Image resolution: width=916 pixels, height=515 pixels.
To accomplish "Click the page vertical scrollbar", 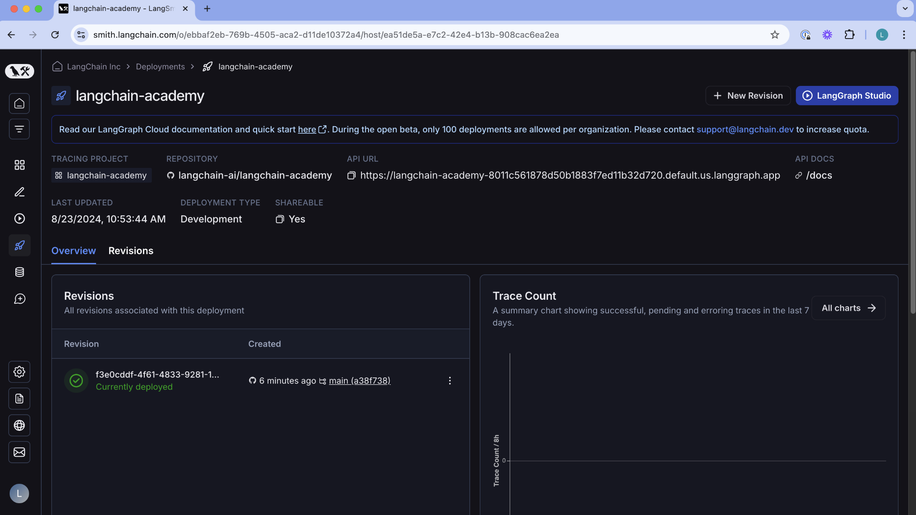I will pos(912,182).
